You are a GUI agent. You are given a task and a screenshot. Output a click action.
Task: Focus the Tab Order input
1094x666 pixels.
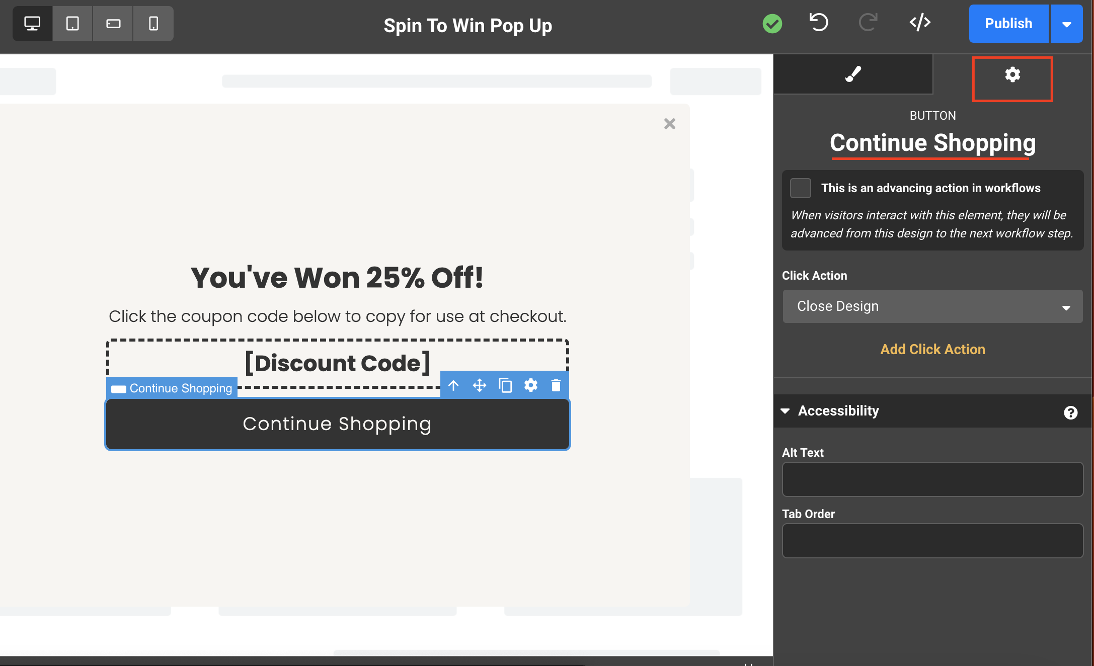point(932,541)
